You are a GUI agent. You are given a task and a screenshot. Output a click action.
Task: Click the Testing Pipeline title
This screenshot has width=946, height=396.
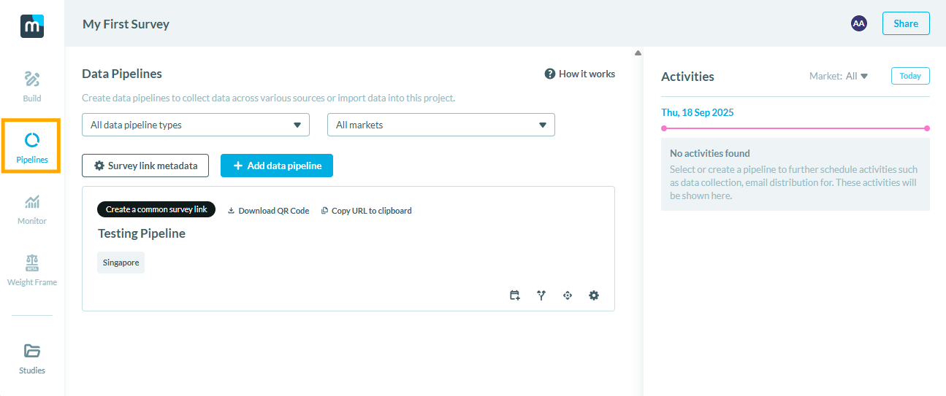click(x=142, y=233)
